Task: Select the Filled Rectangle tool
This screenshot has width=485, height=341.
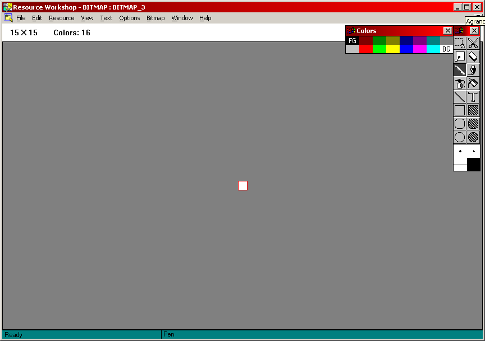Action: [473, 110]
